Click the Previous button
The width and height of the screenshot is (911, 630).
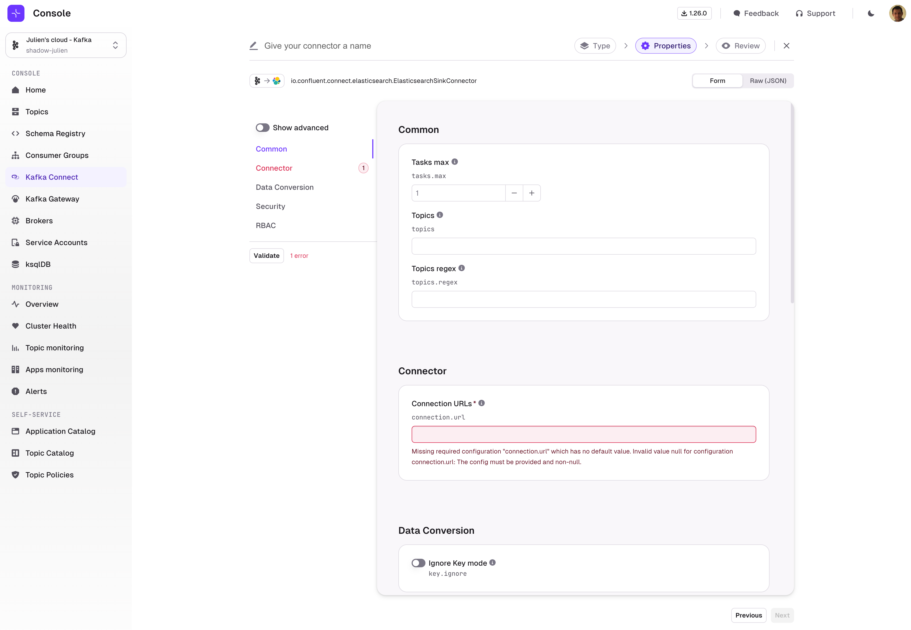(x=748, y=615)
